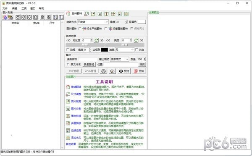Click the 预览 preview button
This screenshot has width=252, height=156.
tap(124, 71)
